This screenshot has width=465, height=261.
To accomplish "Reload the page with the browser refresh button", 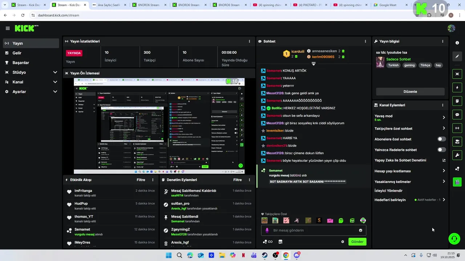I will pyautogui.click(x=23, y=15).
